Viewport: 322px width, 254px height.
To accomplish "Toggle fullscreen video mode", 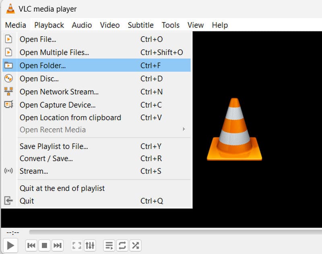I will click(77, 245).
